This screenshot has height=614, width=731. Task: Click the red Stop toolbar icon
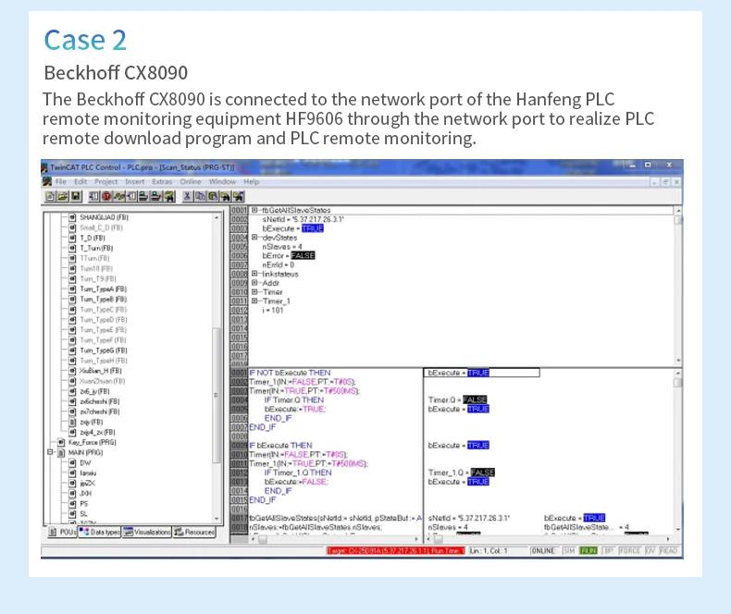(106, 196)
